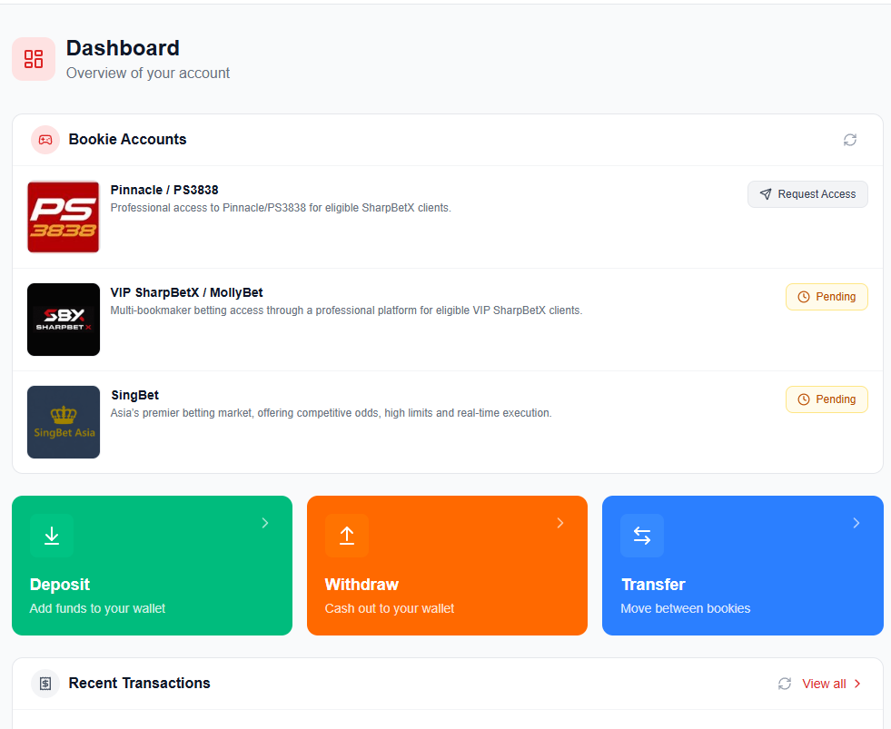Refresh the Recent Transactions list
This screenshot has height=729, width=891.
[x=785, y=684]
